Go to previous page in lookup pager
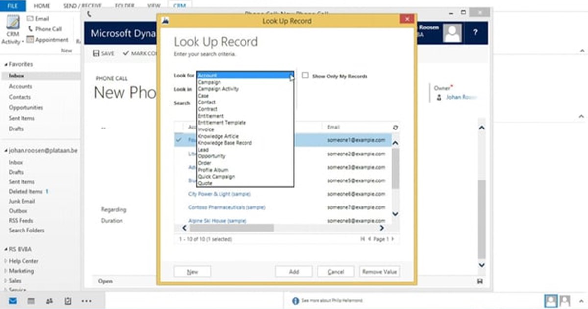This screenshot has width=588, height=309. (369, 239)
